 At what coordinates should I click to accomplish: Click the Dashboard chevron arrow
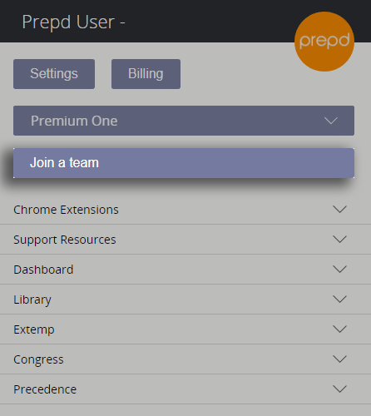point(339,270)
